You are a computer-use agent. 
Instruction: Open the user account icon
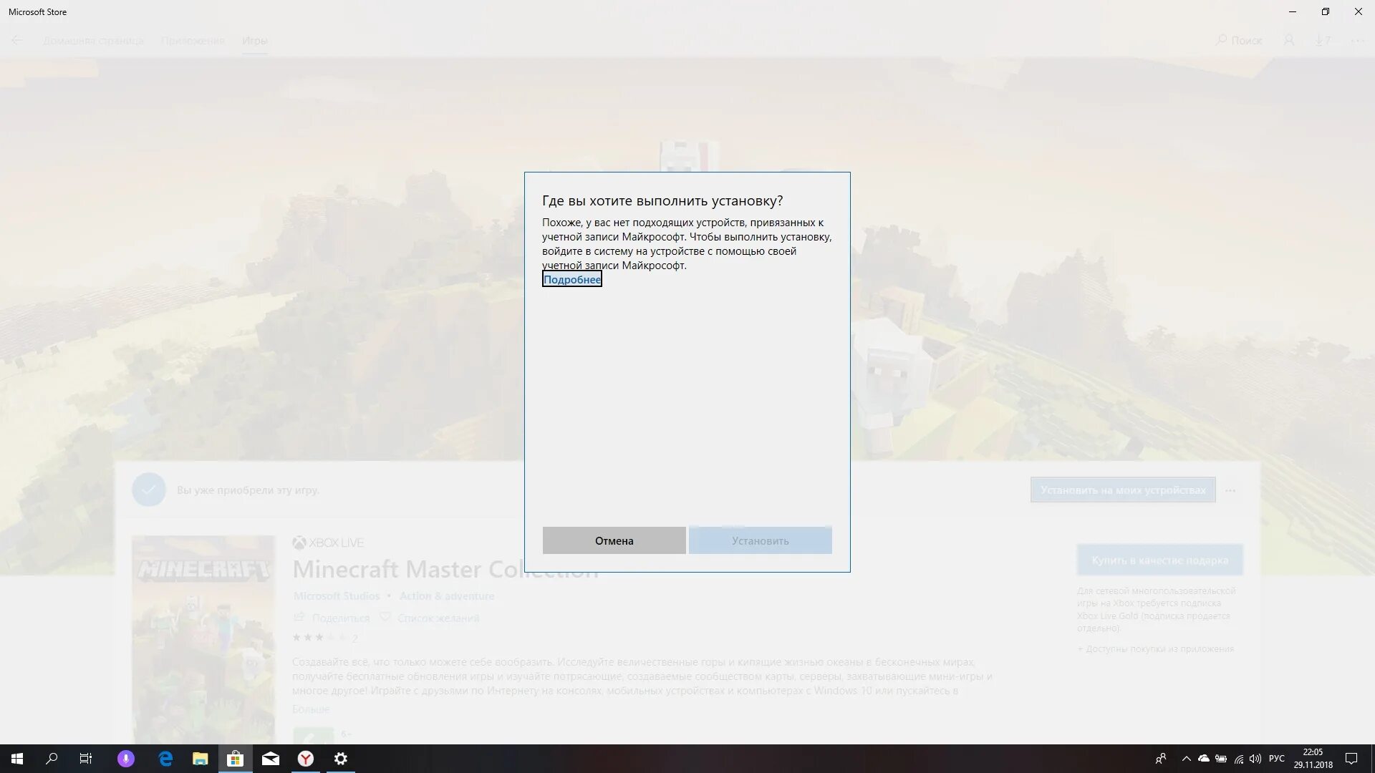[x=1289, y=40]
